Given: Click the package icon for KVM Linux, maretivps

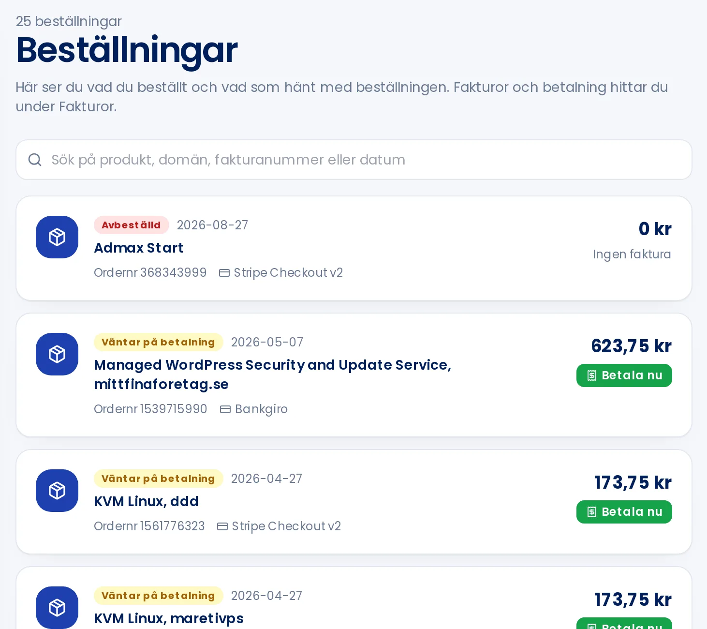Looking at the screenshot, I should click(x=57, y=608).
